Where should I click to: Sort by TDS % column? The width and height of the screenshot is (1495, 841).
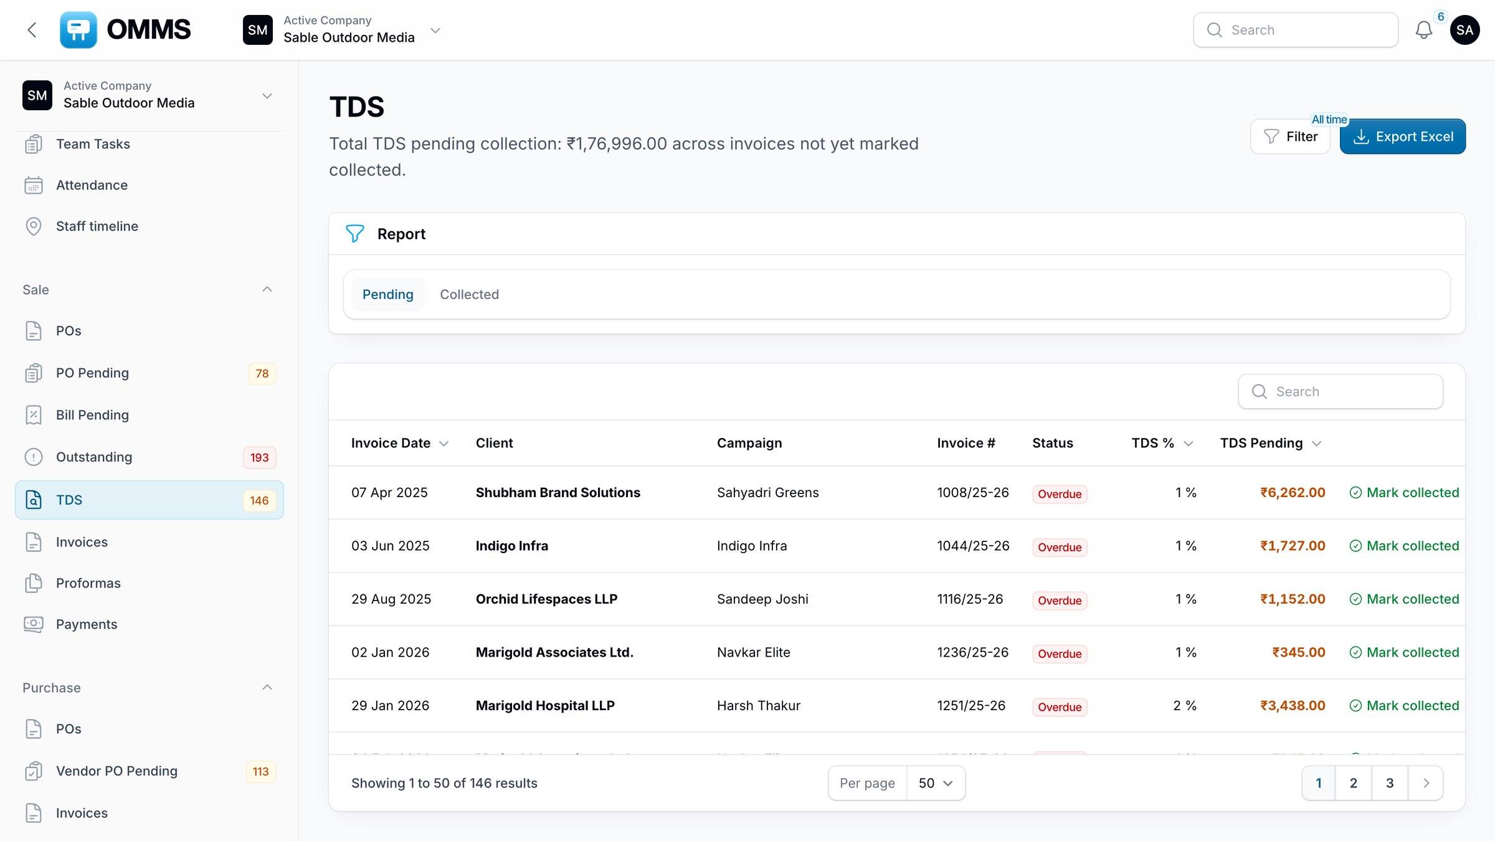coord(1162,443)
